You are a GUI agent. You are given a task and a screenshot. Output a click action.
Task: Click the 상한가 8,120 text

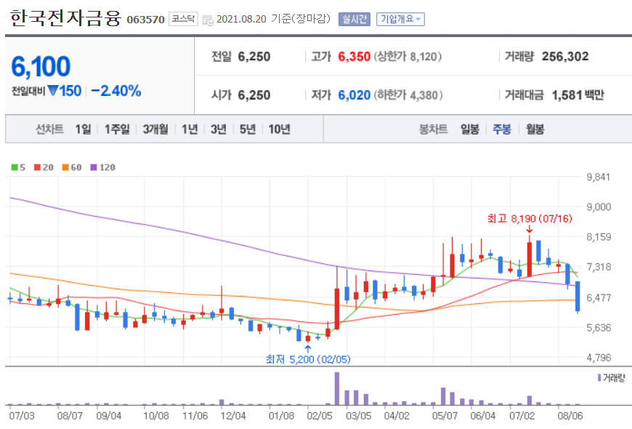pyautogui.click(x=408, y=57)
